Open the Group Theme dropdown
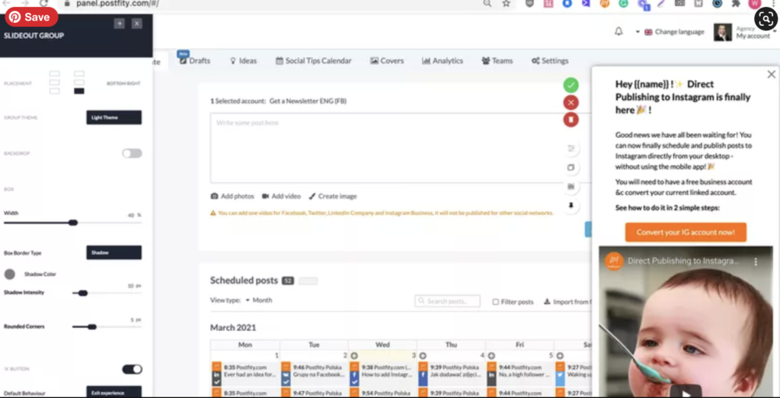 113,117
